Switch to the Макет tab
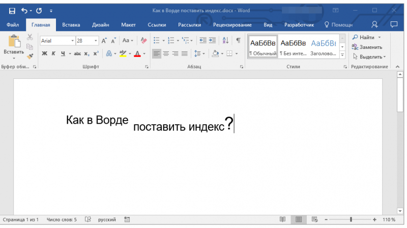 (x=128, y=25)
